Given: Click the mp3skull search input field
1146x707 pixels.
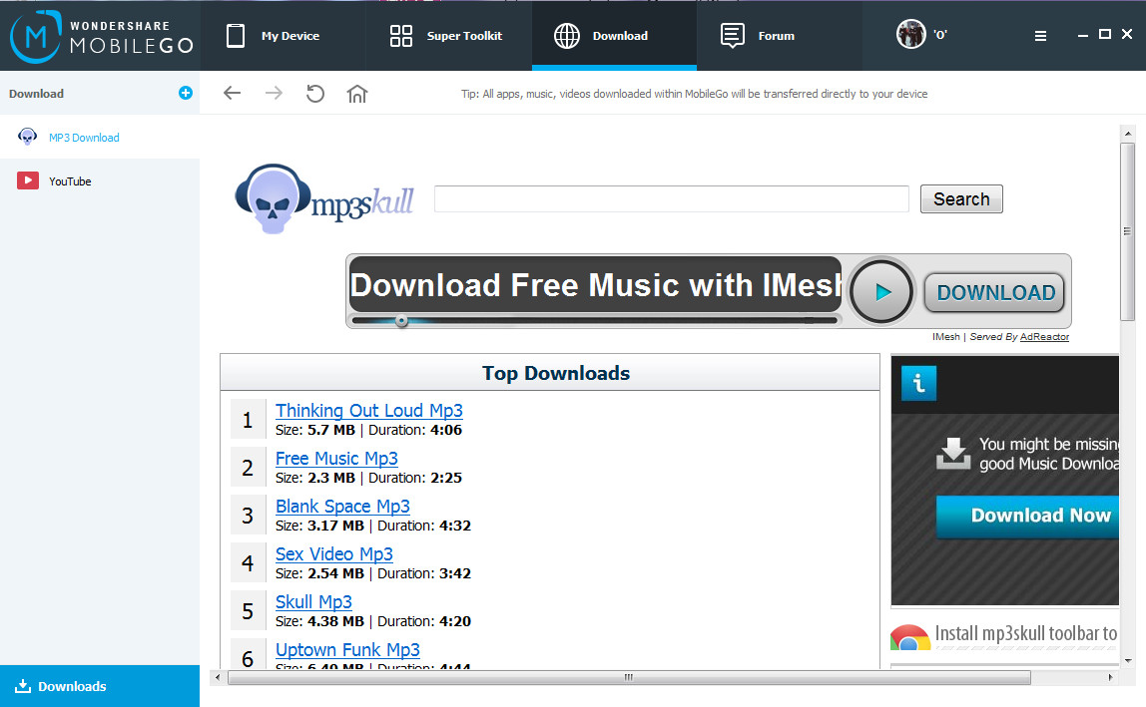Looking at the screenshot, I should pos(671,199).
